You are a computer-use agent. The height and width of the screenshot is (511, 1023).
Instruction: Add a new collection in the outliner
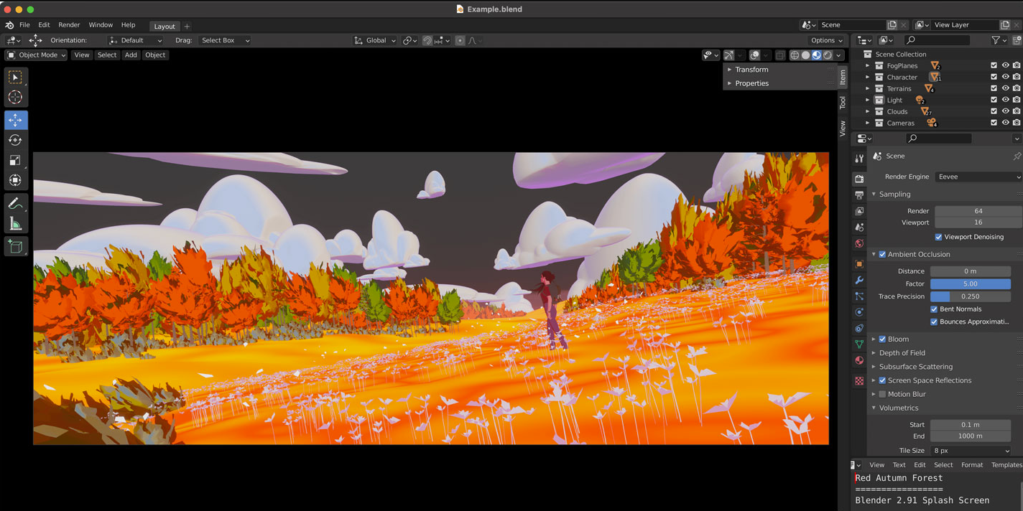point(1017,41)
